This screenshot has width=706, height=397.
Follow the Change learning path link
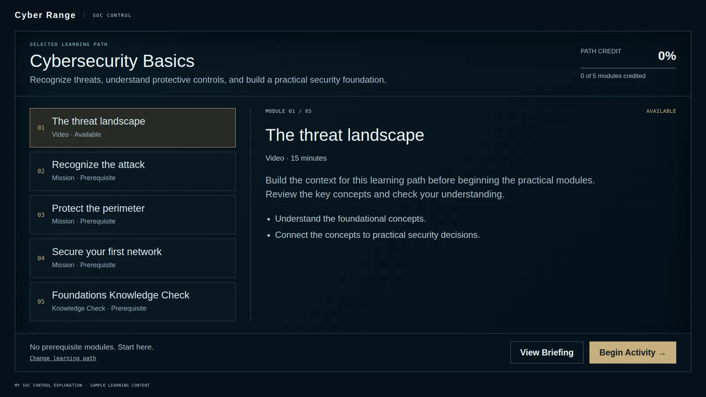pos(63,358)
